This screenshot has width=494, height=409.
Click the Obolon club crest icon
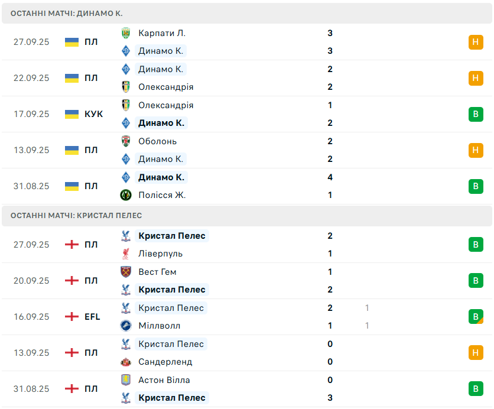coord(126,141)
